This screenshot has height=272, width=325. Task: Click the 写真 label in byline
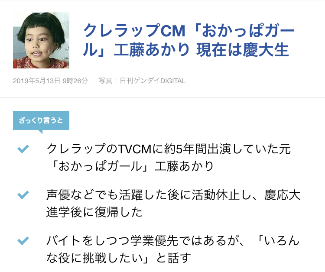click(x=105, y=81)
